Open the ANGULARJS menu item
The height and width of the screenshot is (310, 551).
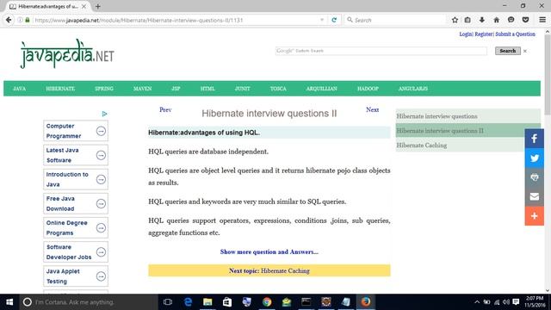point(413,89)
